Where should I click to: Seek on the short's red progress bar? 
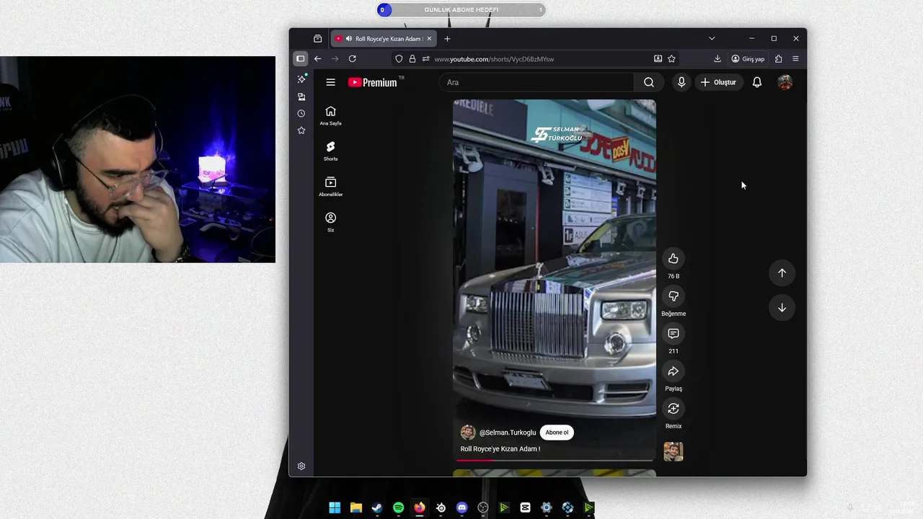pyautogui.click(x=555, y=460)
